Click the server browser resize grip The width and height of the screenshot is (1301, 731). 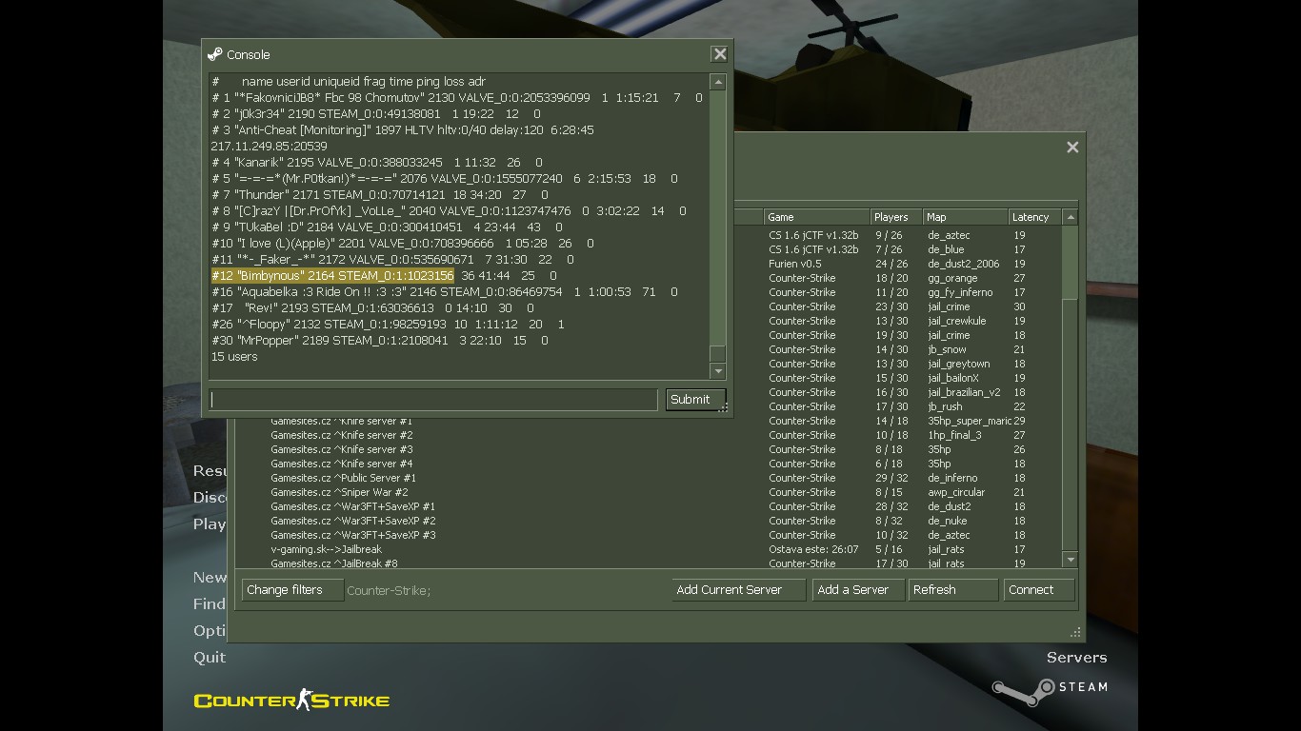[x=1075, y=632]
